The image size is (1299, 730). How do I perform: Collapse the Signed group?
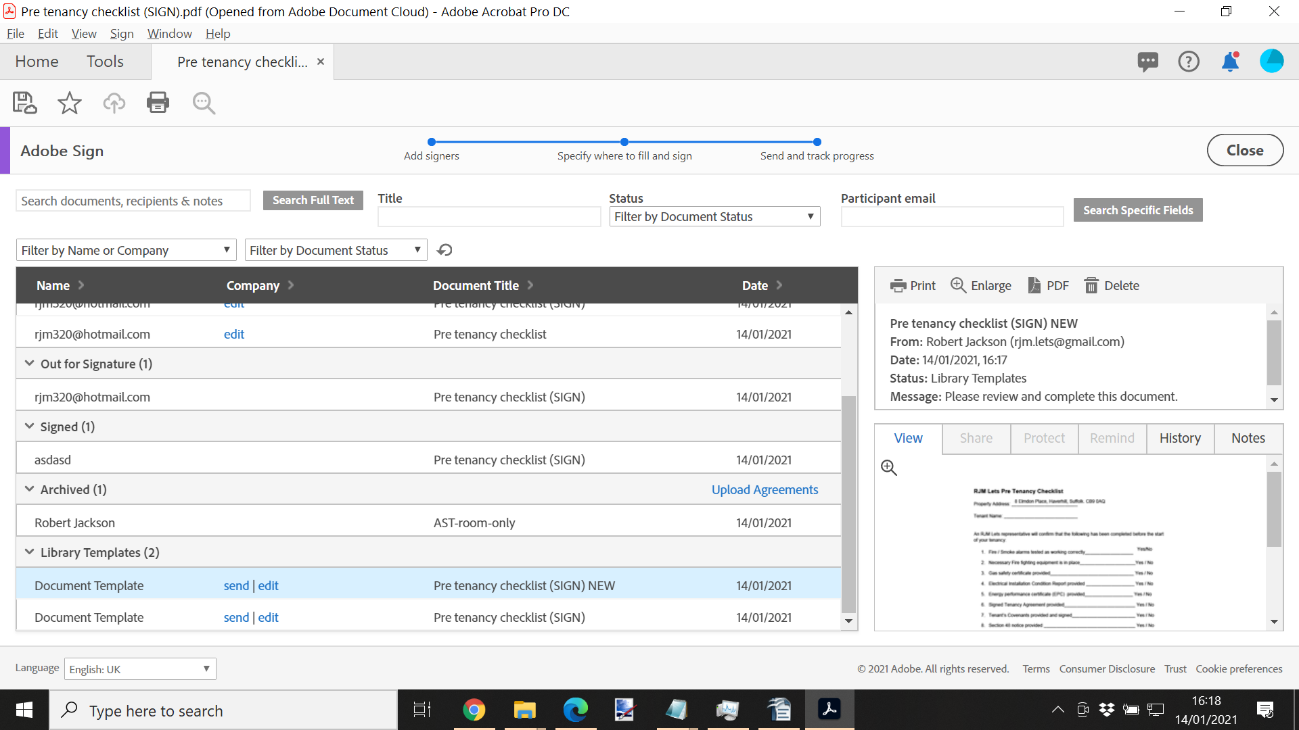[29, 427]
